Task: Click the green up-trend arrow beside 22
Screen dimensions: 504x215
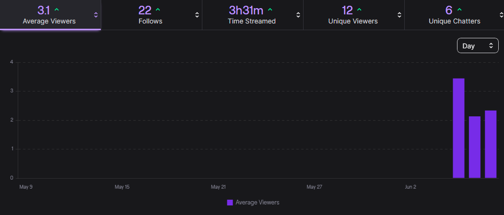Action: point(158,10)
